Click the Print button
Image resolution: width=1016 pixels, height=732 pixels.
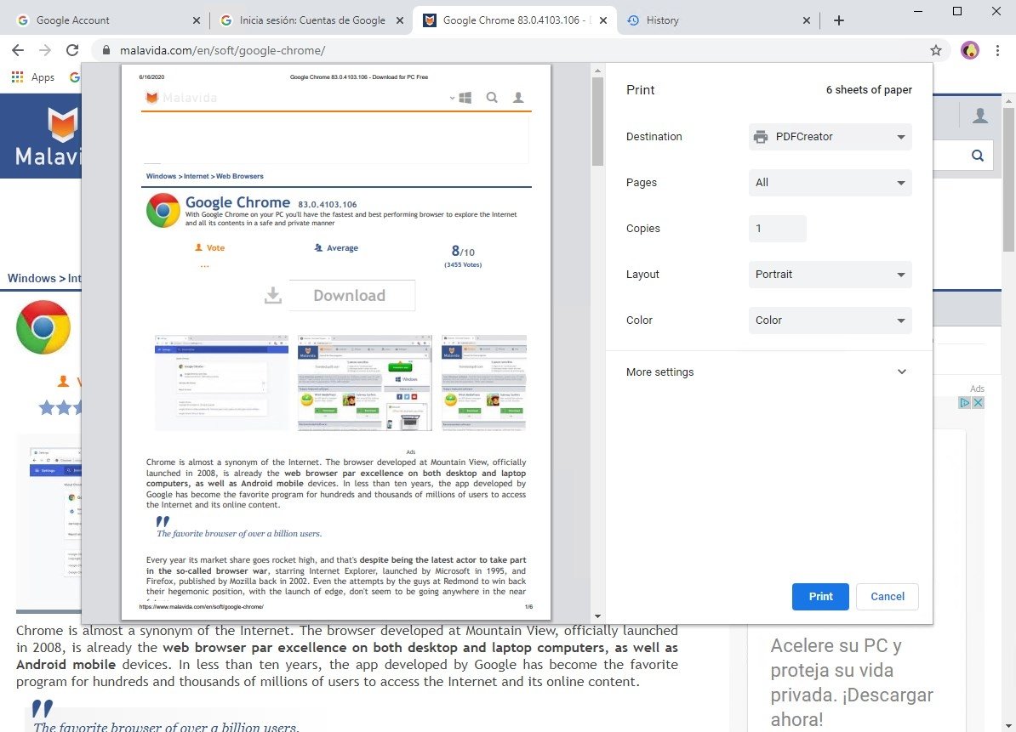pos(820,597)
